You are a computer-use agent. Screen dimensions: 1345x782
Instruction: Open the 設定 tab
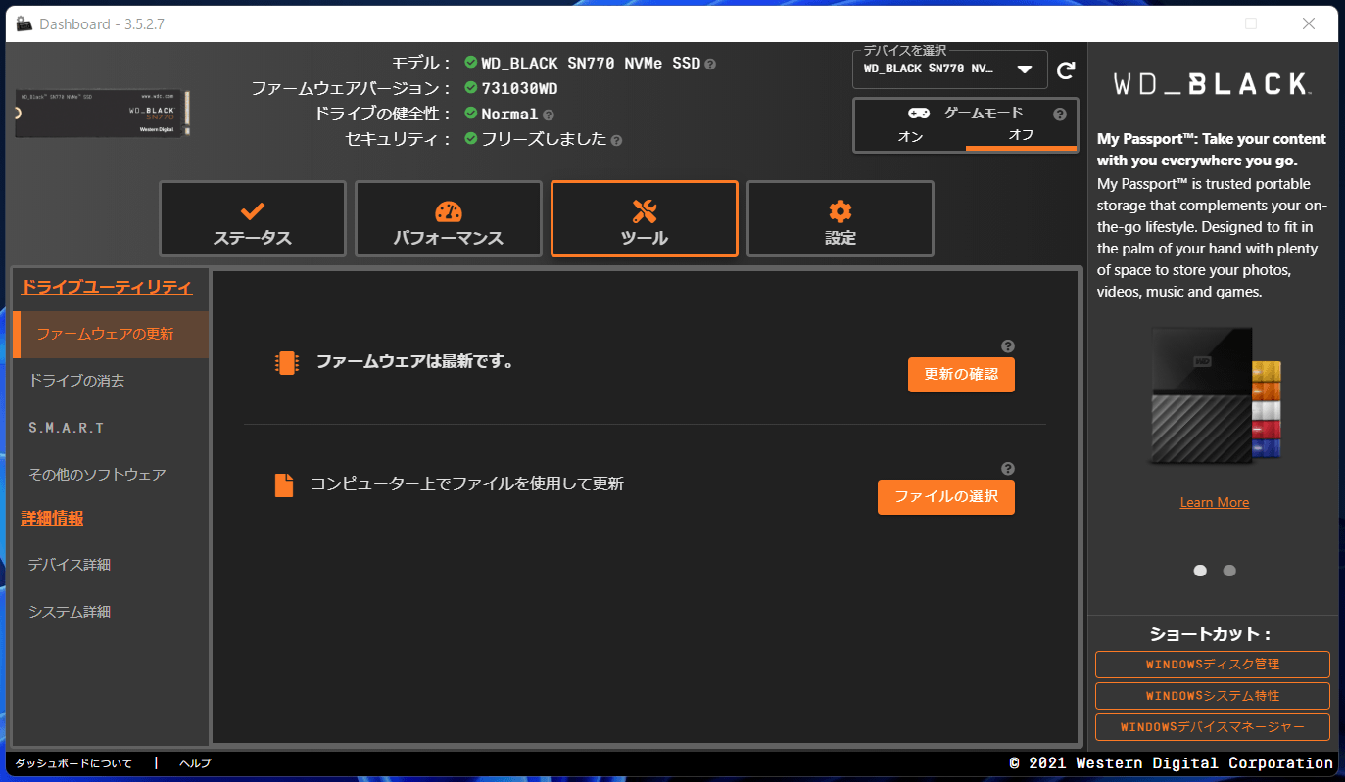(841, 219)
